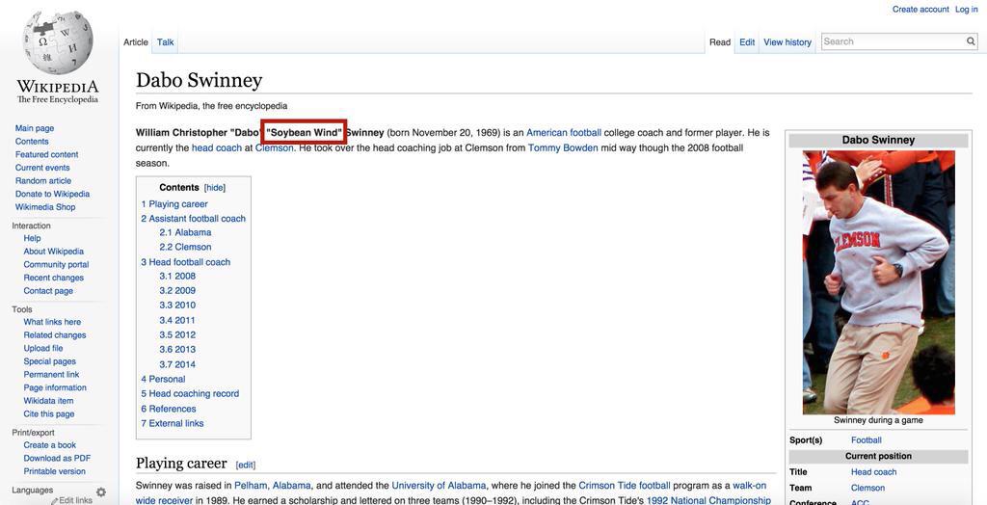This screenshot has width=987, height=505.
Task: Open Related changes tool
Action: click(x=55, y=335)
